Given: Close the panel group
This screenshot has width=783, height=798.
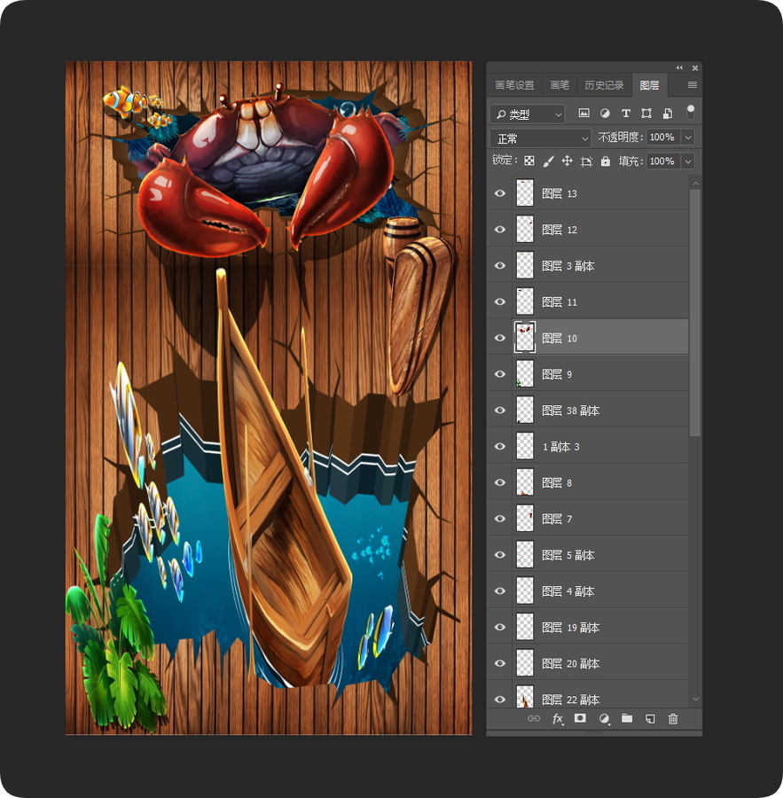Looking at the screenshot, I should [x=695, y=67].
